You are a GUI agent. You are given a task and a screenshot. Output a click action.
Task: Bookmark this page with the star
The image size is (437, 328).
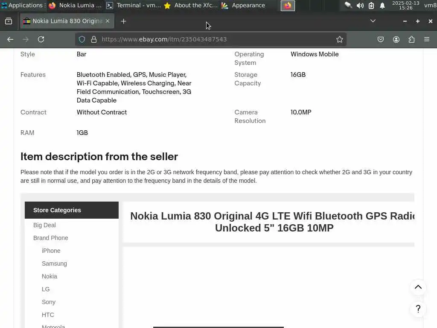click(x=339, y=39)
